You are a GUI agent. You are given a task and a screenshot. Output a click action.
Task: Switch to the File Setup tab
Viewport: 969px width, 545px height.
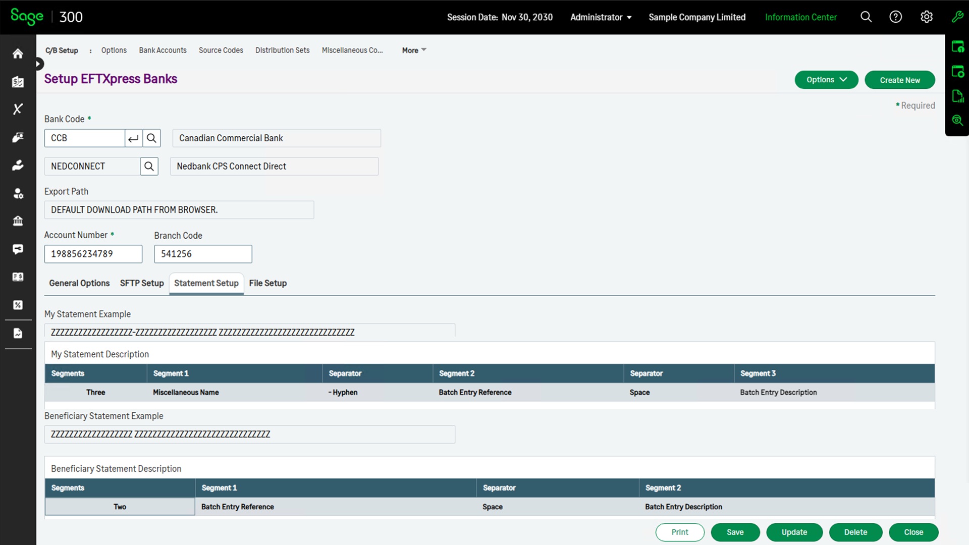click(x=268, y=283)
